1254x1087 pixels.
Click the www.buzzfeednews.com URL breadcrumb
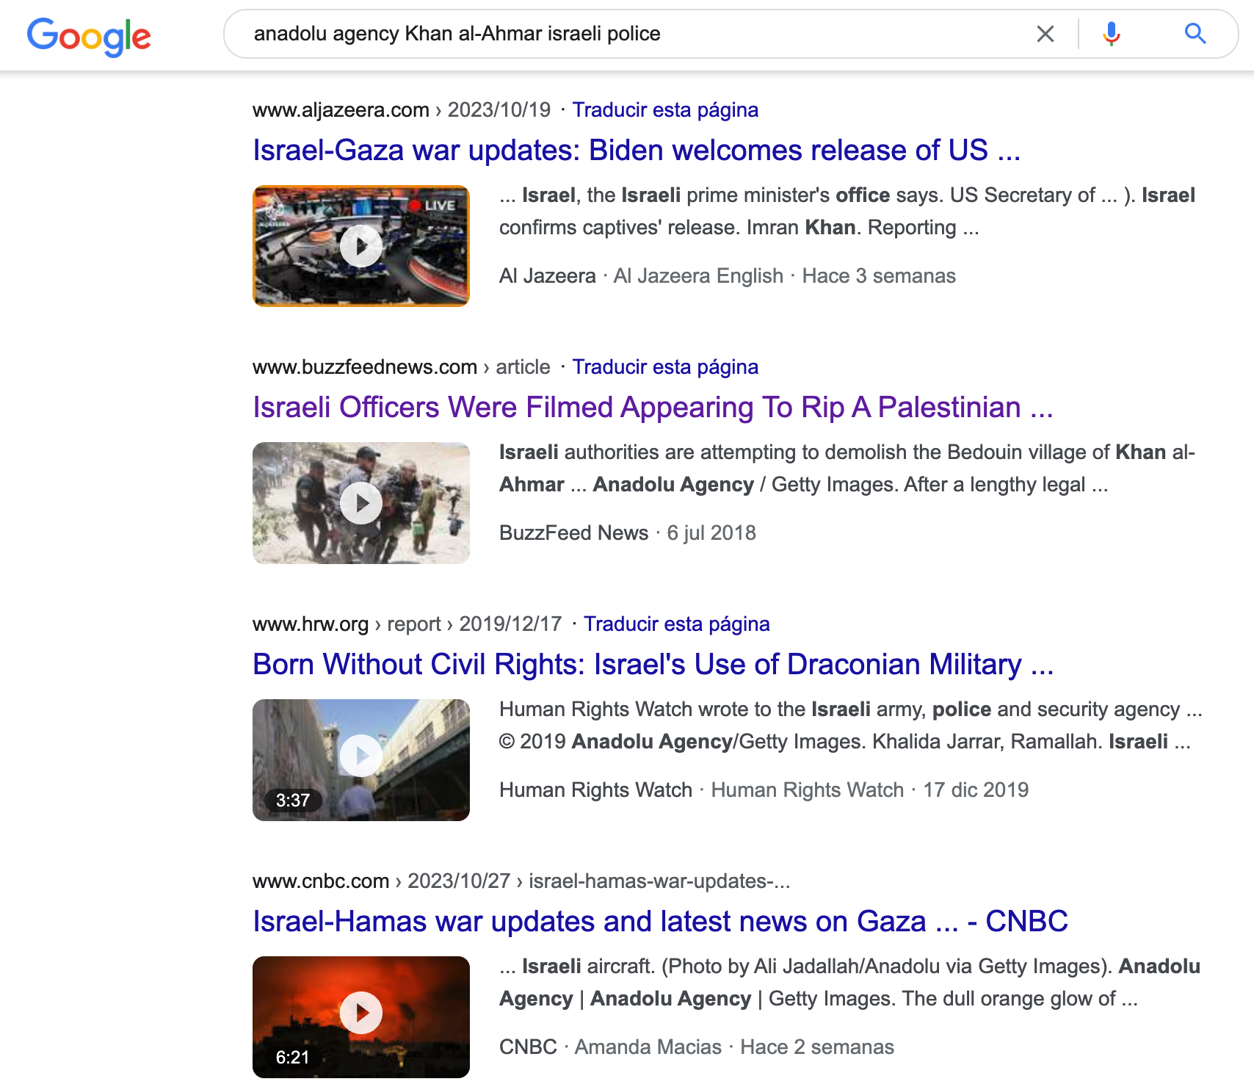coord(364,367)
